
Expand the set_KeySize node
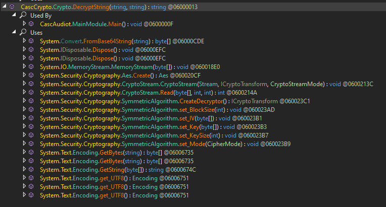coord(24,135)
